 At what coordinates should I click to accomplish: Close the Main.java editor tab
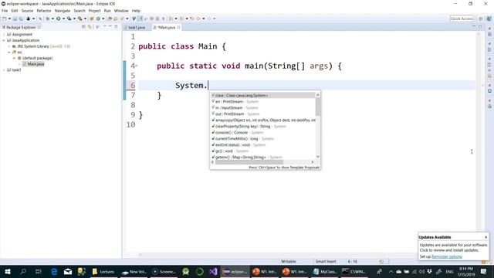pos(178,28)
